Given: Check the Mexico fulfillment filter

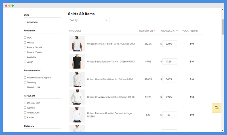Looking at the screenshot, I should [x=25, y=42].
